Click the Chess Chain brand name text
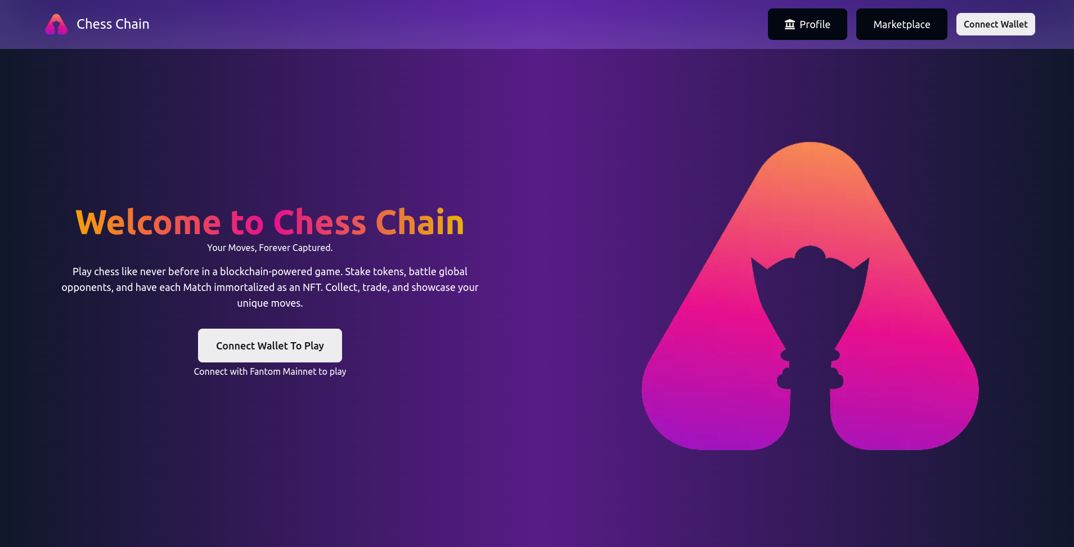This screenshot has width=1074, height=547. point(113,24)
